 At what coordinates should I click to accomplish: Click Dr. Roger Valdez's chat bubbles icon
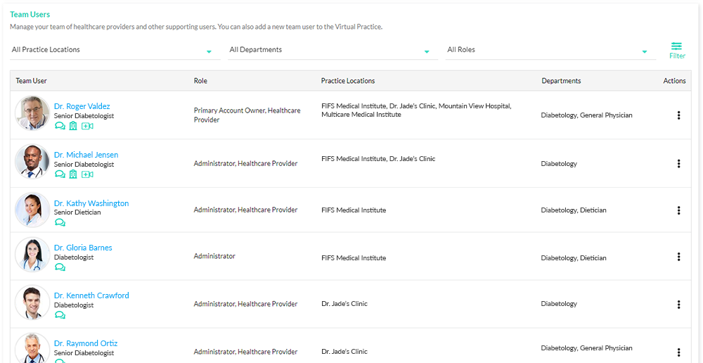click(60, 126)
